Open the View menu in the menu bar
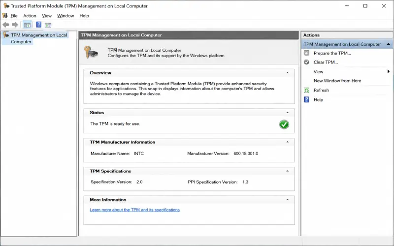 pyautogui.click(x=46, y=16)
